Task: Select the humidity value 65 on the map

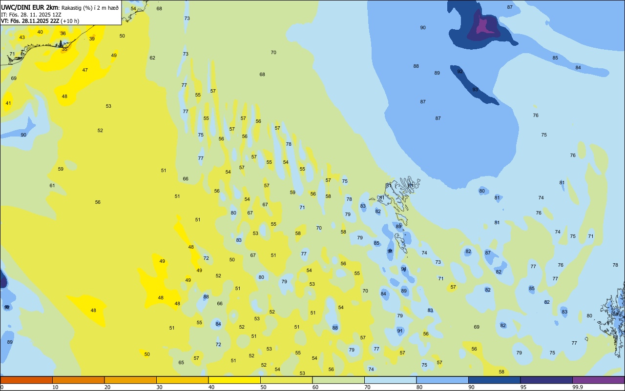Action: tap(181, 363)
